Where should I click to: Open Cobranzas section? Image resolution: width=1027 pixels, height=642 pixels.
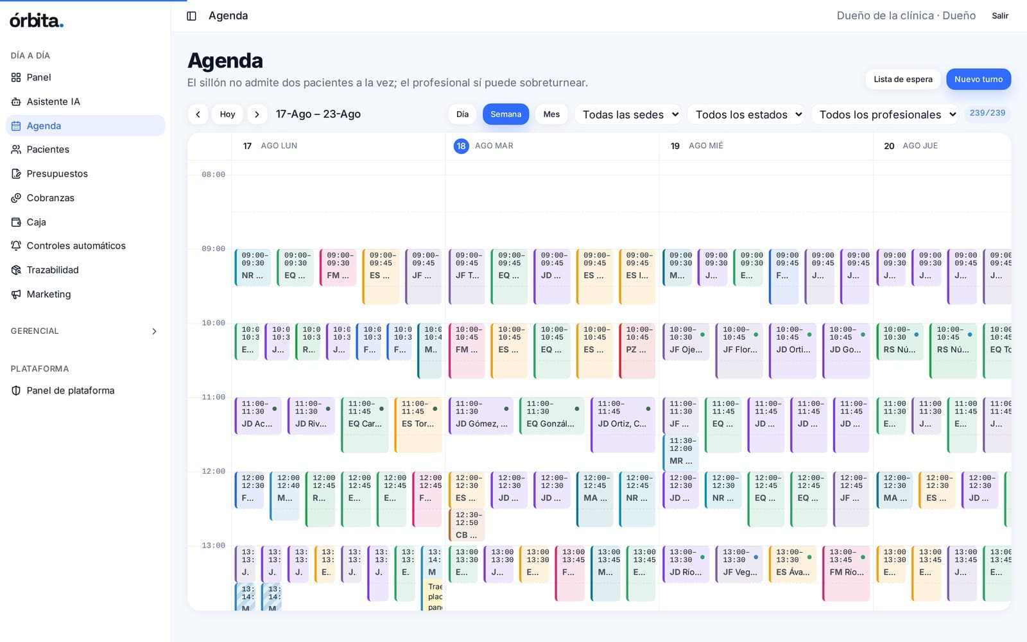[85, 198]
